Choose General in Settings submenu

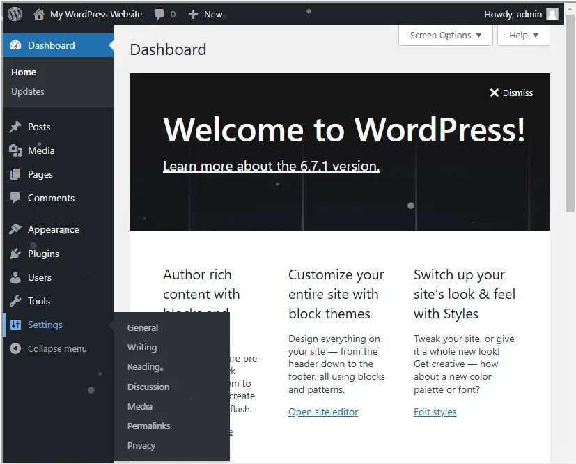tap(143, 327)
